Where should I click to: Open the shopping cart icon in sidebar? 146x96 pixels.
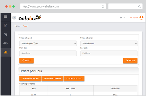pyautogui.click(x=6, y=34)
